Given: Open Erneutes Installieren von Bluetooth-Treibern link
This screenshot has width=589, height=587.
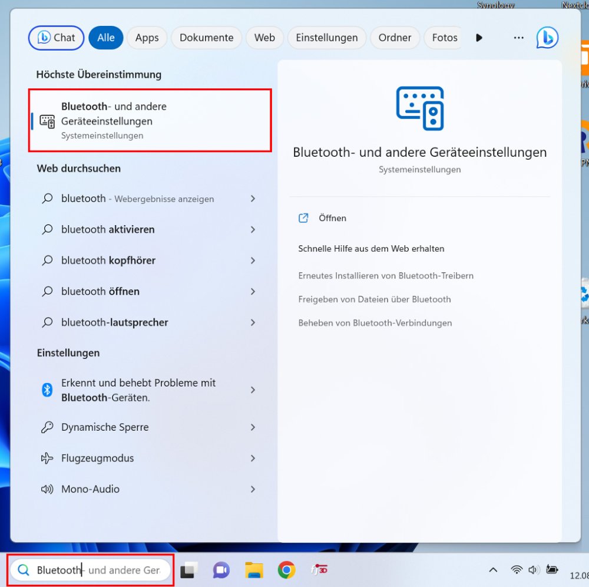Looking at the screenshot, I should [x=386, y=275].
